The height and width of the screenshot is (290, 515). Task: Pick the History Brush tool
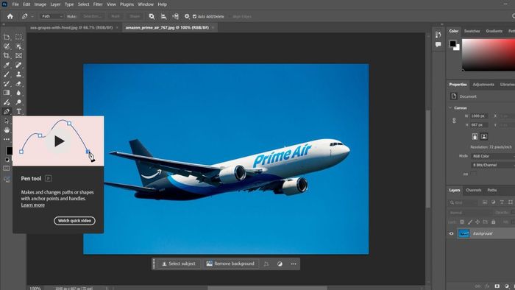coord(7,83)
